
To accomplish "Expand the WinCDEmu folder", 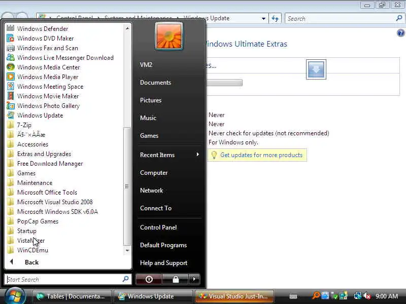I will [x=27, y=250].
